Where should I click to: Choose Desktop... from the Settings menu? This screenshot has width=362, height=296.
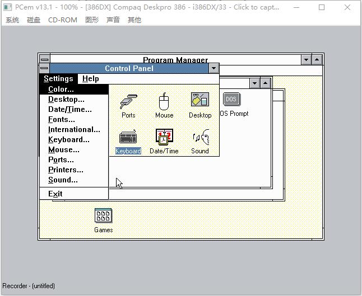pyautogui.click(x=74, y=100)
